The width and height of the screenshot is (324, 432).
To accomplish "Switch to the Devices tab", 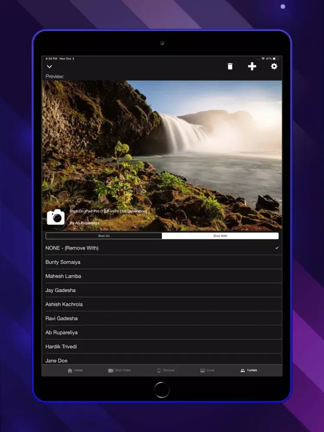I will coord(166,370).
